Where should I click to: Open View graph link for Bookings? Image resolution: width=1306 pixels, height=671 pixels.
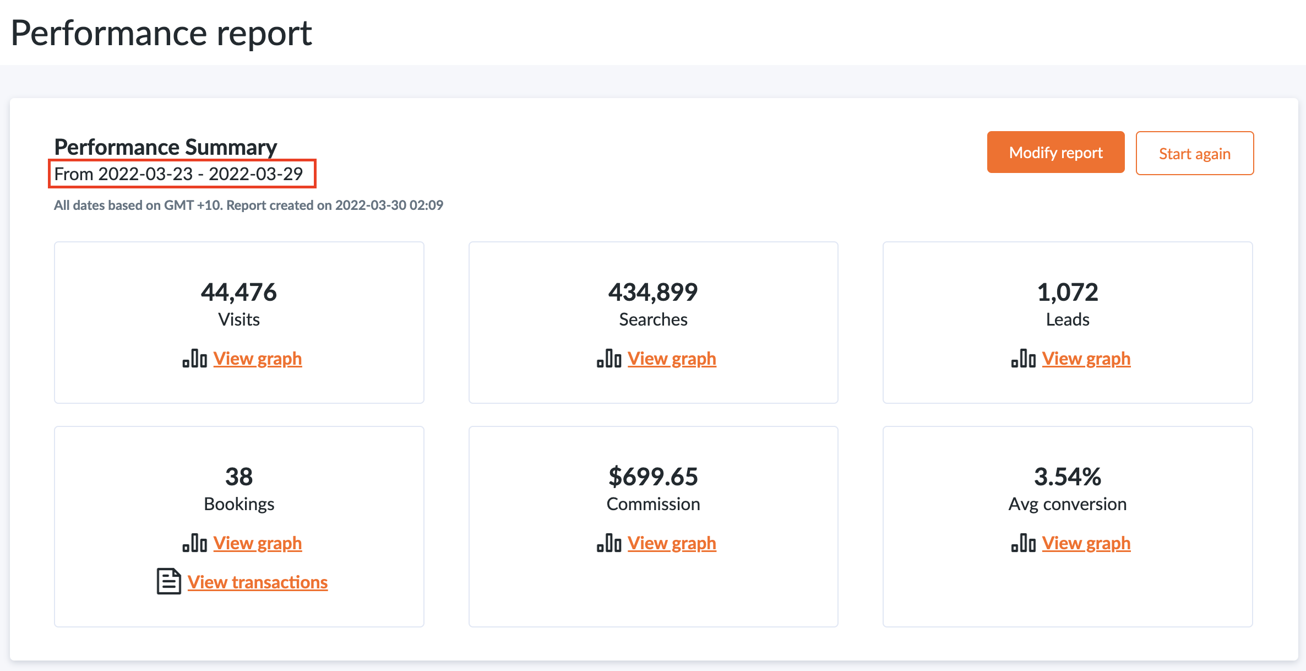[258, 543]
